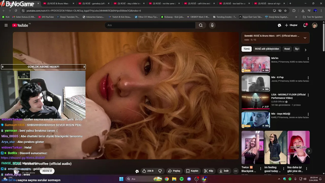This screenshot has width=325, height=183.
Task: Switch to ROSÉ - not the same tab
Action: coord(164,4)
